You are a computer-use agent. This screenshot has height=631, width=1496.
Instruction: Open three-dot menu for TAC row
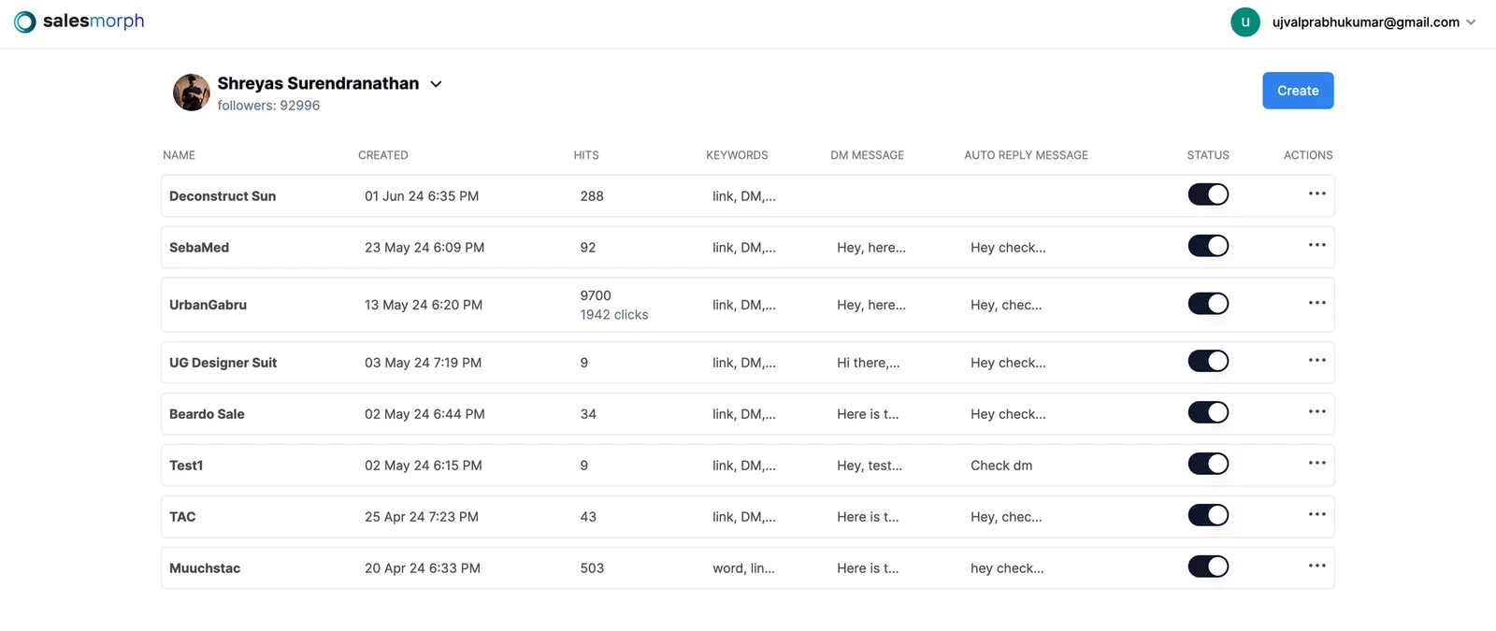pos(1316,514)
